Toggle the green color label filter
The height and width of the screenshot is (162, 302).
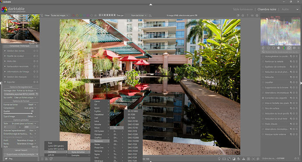(x=81, y=15)
